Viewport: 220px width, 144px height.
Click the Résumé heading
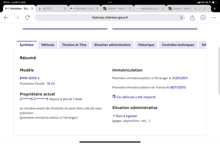[28, 58]
